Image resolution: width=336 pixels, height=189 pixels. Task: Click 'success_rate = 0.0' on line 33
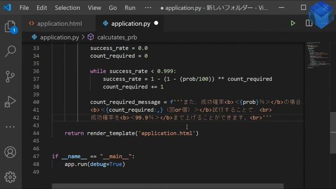119,48
